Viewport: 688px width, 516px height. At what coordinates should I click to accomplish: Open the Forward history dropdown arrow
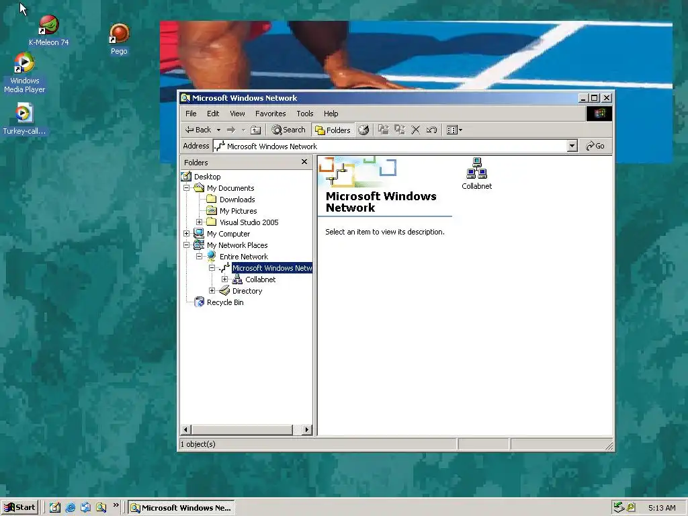pyautogui.click(x=243, y=130)
